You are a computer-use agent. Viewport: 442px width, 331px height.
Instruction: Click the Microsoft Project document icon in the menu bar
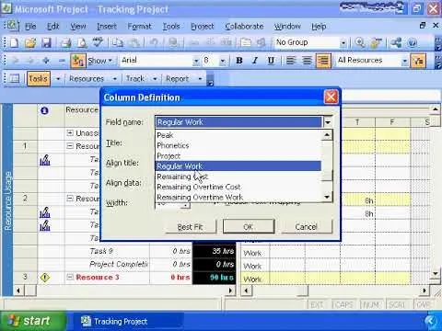12,26
